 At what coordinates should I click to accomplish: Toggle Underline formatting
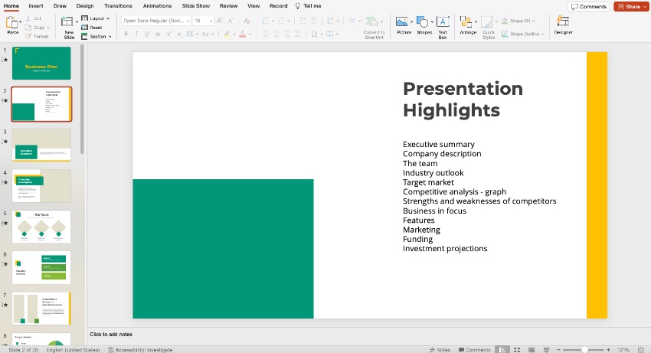click(x=147, y=34)
